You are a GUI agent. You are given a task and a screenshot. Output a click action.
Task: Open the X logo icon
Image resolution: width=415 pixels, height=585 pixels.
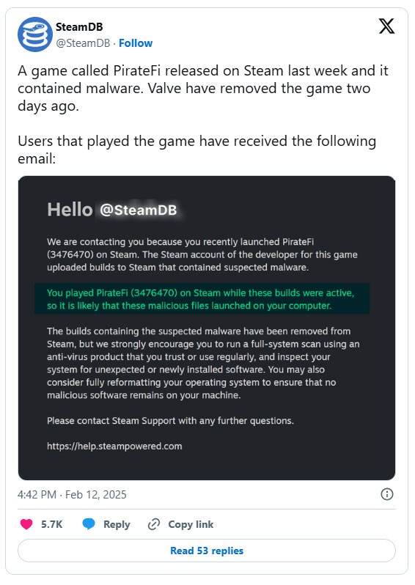[386, 26]
